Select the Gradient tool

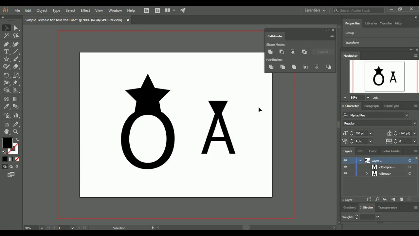[16, 99]
